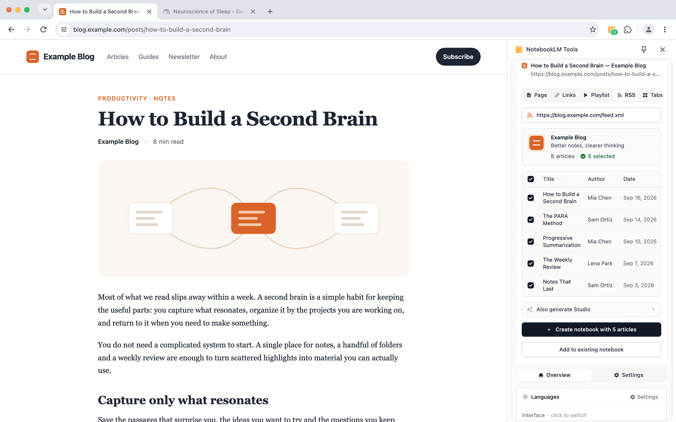Viewport: 676px width, 422px height.
Task: Switch to the Tabs tab
Action: point(652,95)
